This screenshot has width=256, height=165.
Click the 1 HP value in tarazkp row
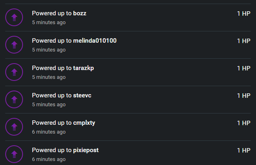click(x=244, y=68)
